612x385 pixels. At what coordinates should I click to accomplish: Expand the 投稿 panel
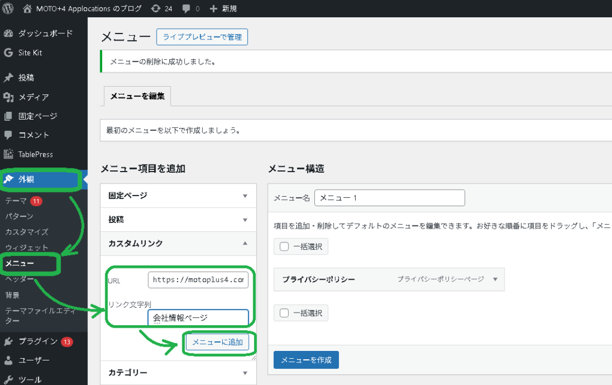point(244,219)
